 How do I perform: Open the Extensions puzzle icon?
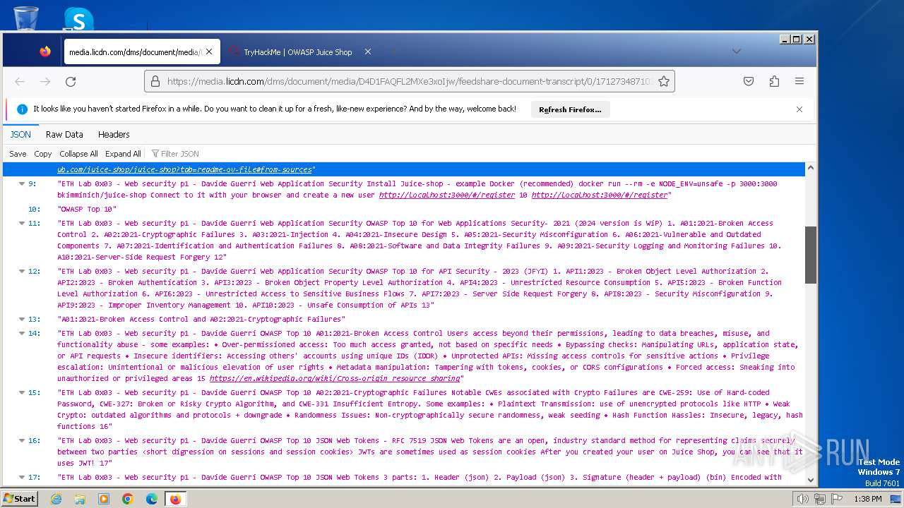coord(774,81)
